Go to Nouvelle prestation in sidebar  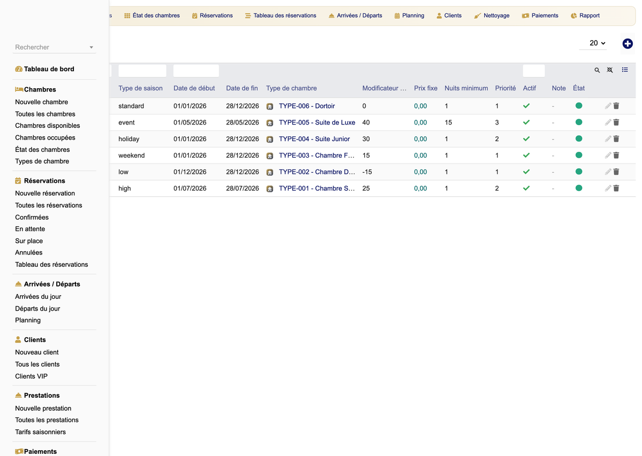(x=43, y=408)
